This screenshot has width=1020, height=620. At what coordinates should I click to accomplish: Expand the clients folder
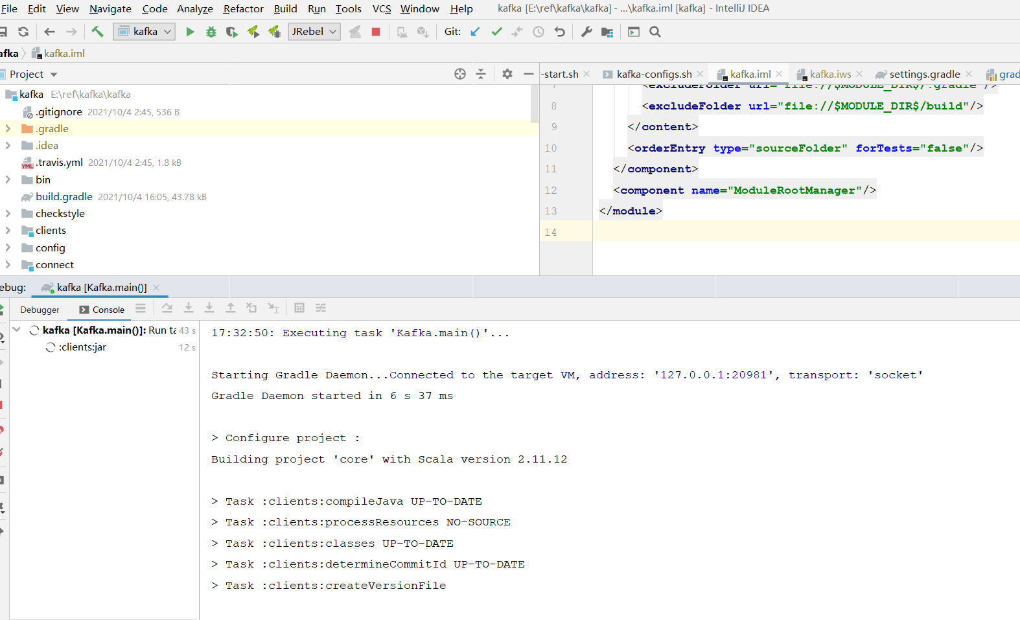8,230
